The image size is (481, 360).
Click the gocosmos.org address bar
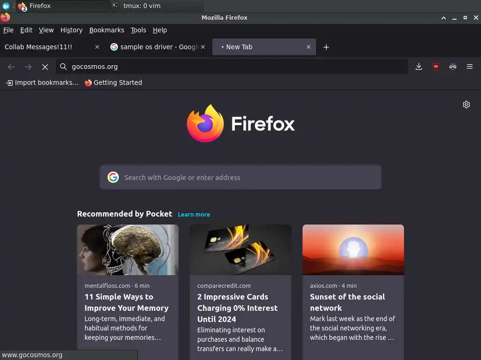click(x=232, y=67)
